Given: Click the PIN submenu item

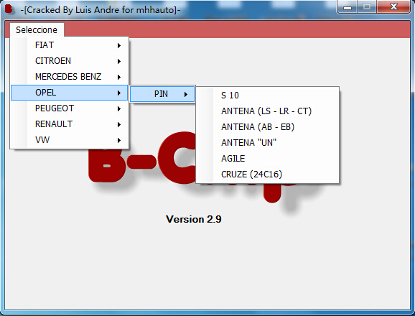Looking at the screenshot, I should [162, 94].
